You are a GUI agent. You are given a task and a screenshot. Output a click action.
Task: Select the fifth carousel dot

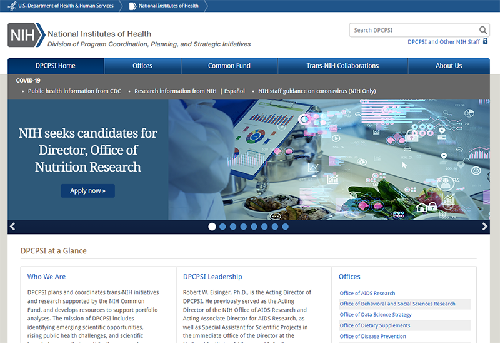[x=254, y=227]
